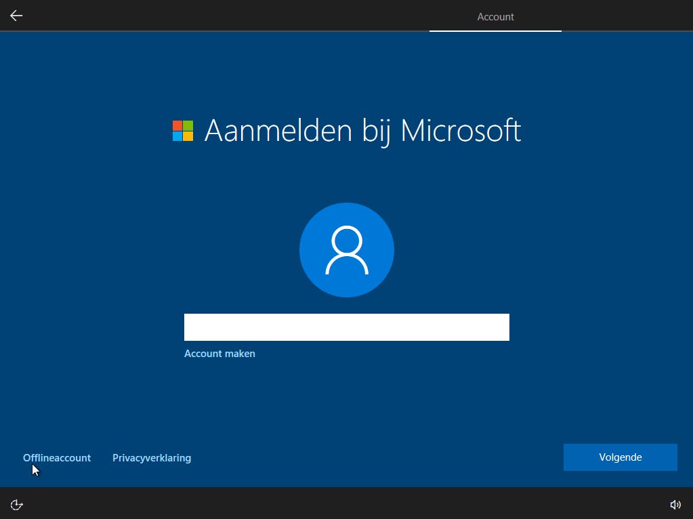693x519 pixels.
Task: Open the Account maken link
Action: pyautogui.click(x=219, y=354)
